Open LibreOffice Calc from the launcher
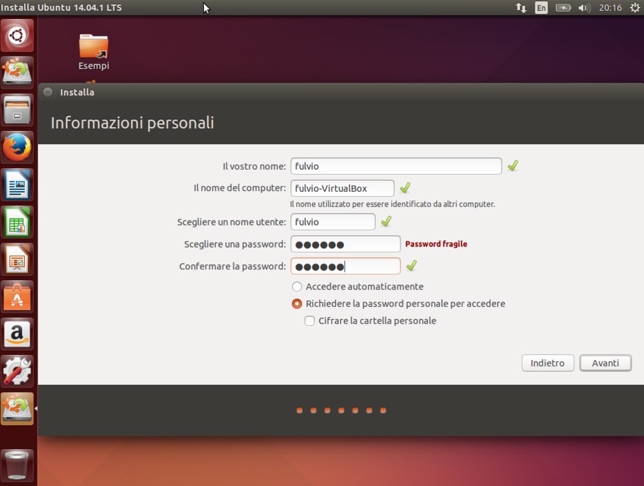The height and width of the screenshot is (486, 644). coord(17,222)
